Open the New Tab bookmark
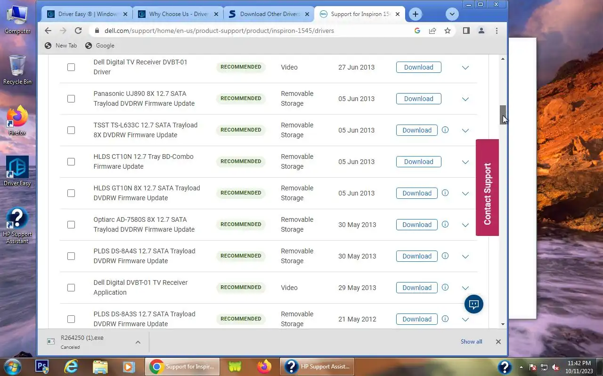 pyautogui.click(x=61, y=46)
